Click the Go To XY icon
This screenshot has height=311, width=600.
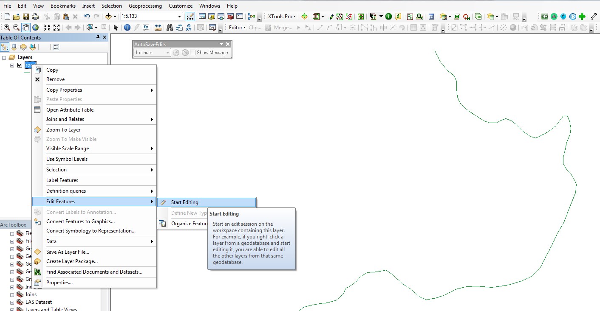[x=188, y=28]
